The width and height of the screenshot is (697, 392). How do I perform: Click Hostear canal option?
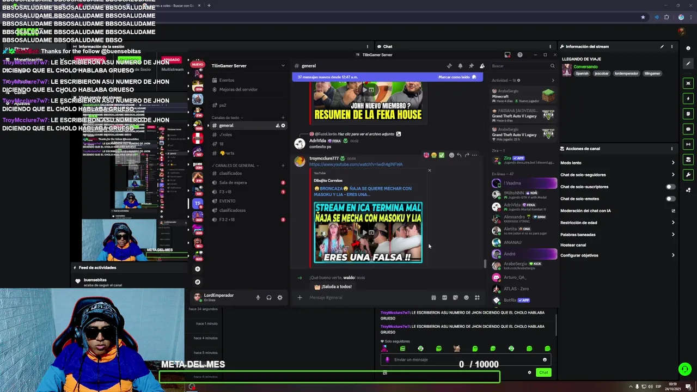click(x=573, y=245)
